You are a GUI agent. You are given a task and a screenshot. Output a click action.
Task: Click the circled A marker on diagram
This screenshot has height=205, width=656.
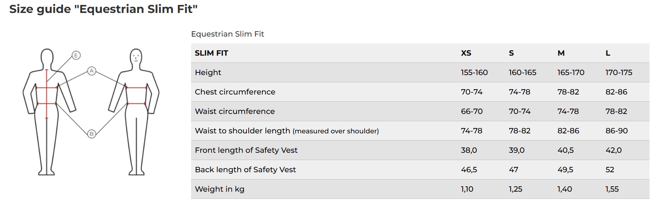point(91,71)
